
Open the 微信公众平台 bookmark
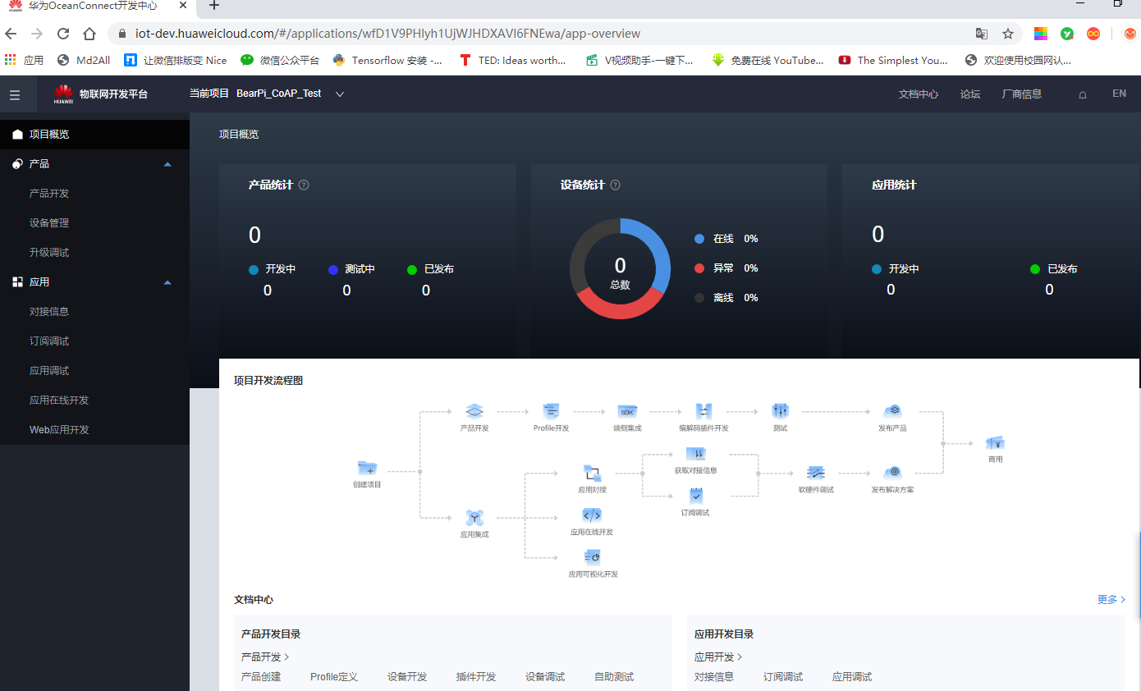point(279,60)
